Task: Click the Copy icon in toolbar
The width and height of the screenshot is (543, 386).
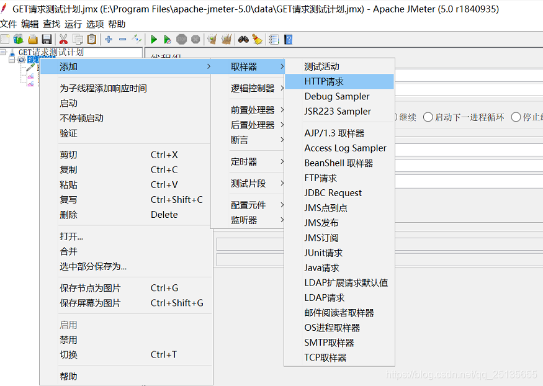Action: click(78, 39)
